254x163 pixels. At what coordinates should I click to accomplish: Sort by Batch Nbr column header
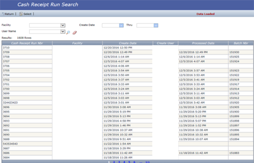click(x=241, y=43)
